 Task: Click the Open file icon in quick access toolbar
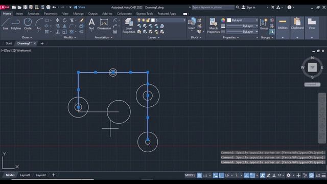coord(19,7)
